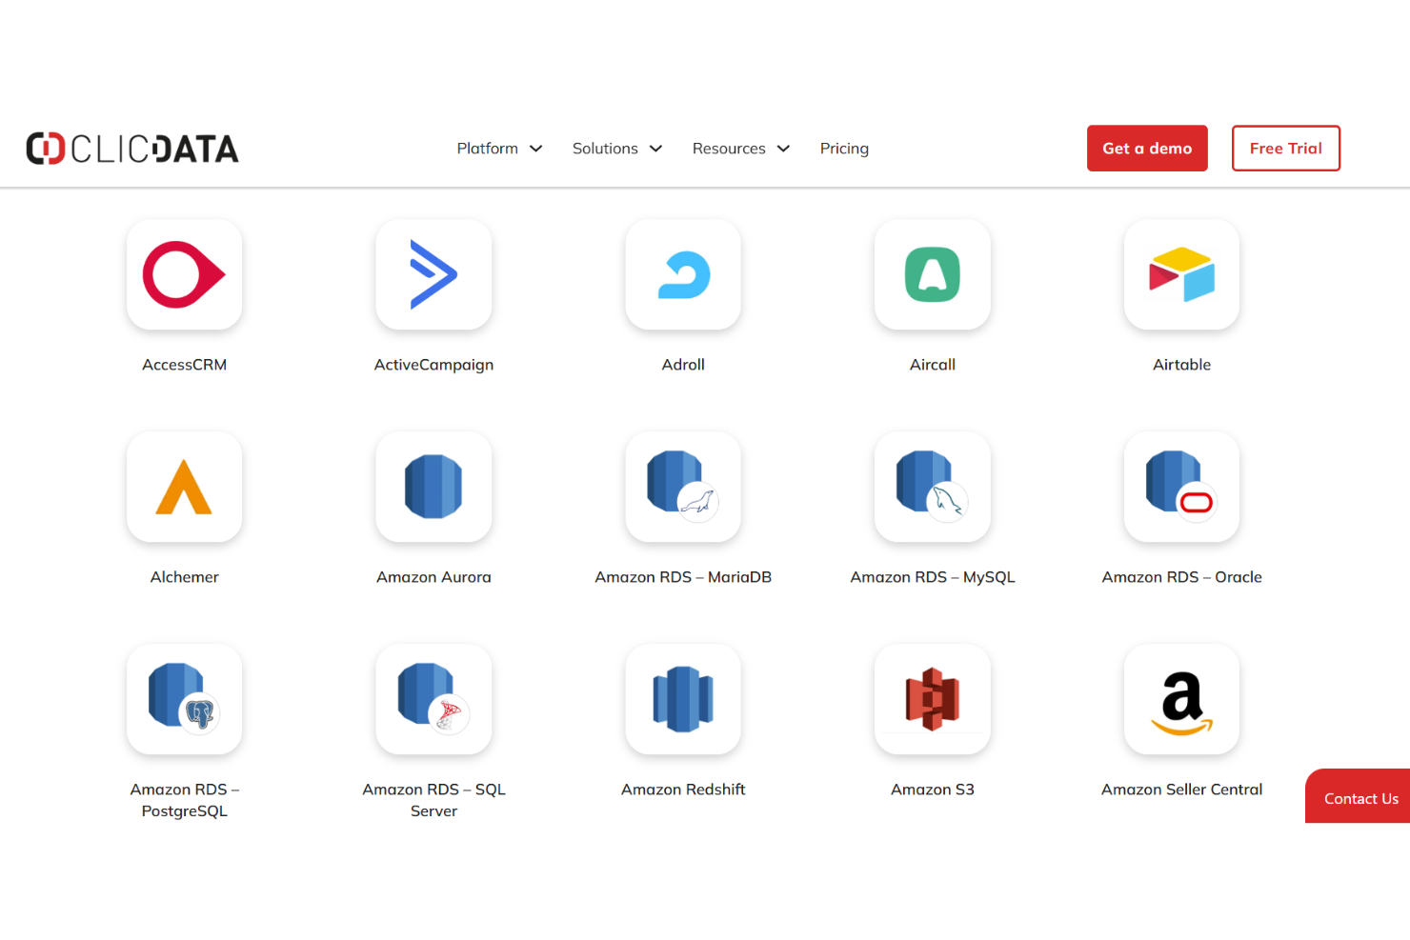Click the Get a demo button
Viewport: 1410px width, 940px height.
coord(1147,149)
